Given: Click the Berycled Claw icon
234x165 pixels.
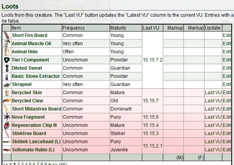Looking at the screenshot, I should pyautogui.click(x=7, y=101).
